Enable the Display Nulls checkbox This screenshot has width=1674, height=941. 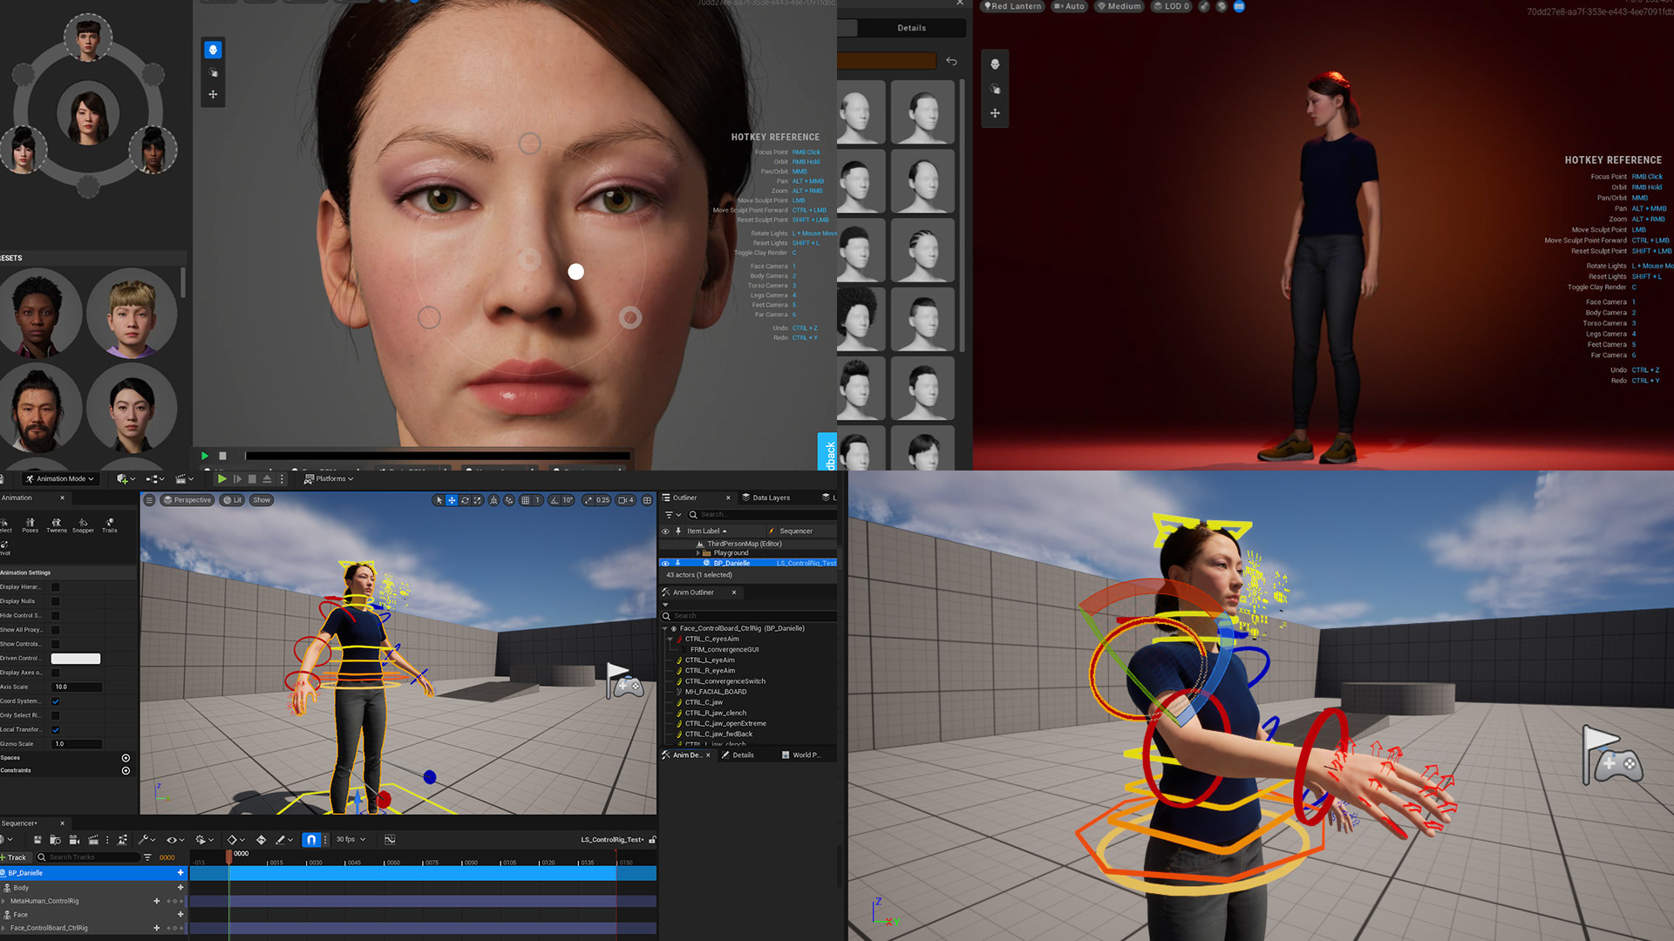(56, 601)
